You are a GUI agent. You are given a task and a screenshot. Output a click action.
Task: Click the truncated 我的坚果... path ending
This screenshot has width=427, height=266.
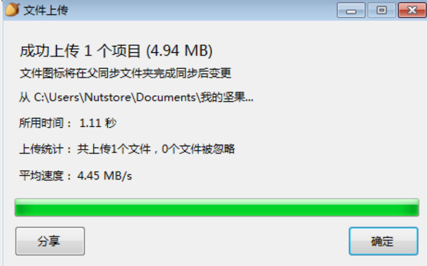pos(227,97)
